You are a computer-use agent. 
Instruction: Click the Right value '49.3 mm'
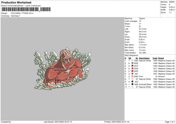[x=143, y=32]
